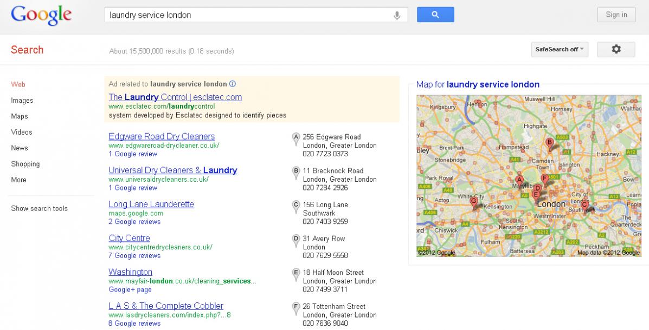The image size is (649, 330).
Task: Click the blue magnifying glass search button
Action: pyautogui.click(x=435, y=15)
